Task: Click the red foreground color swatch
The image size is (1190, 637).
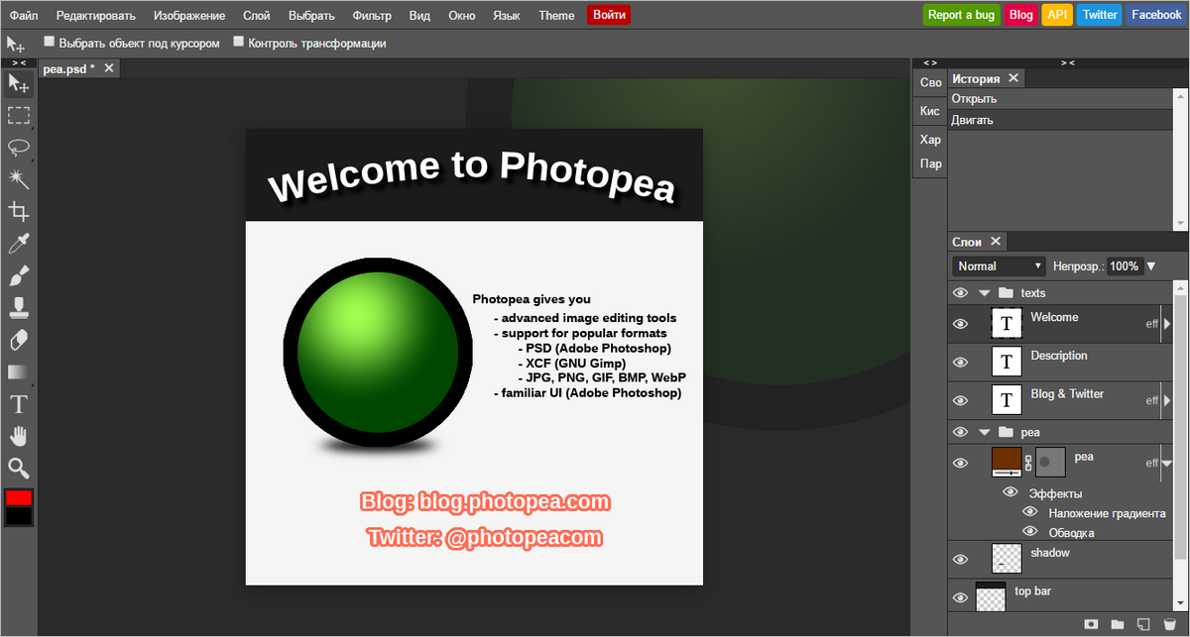Action: (19, 497)
